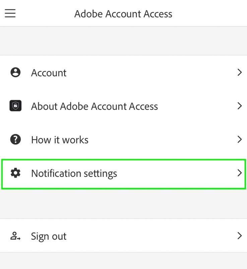Click the empty Account row area
This screenshot has width=247, height=269.
pyautogui.click(x=151, y=72)
